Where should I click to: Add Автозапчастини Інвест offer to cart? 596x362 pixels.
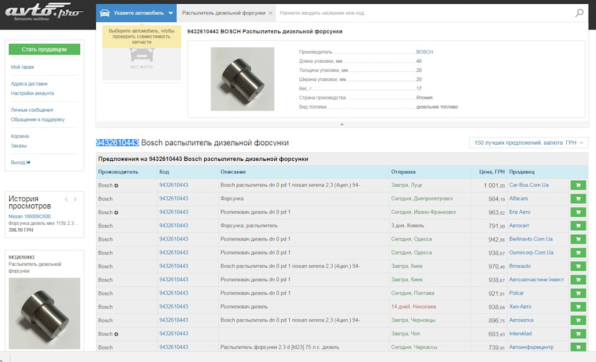pos(578,280)
